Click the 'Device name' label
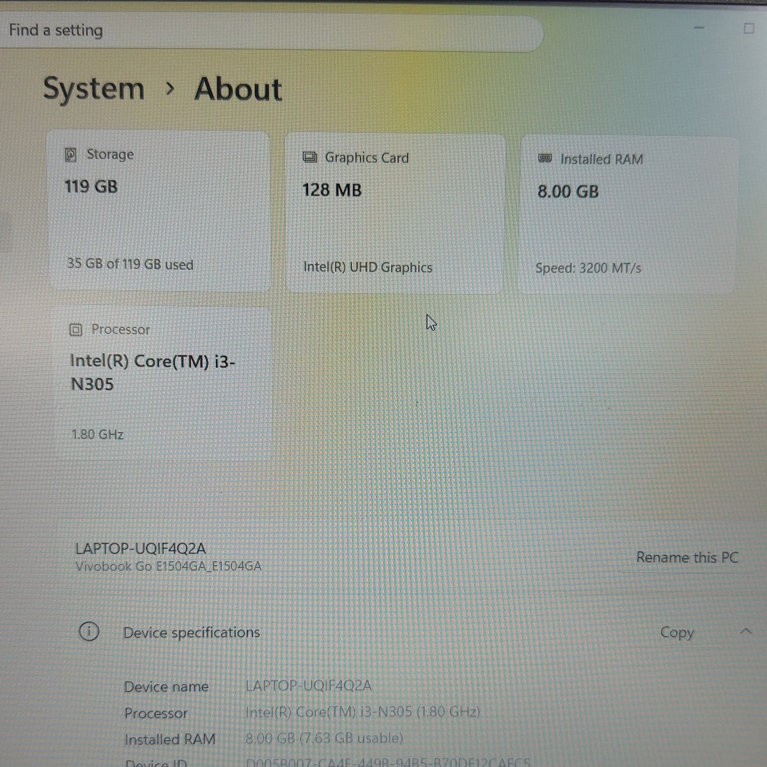The image size is (767, 767). click(x=166, y=687)
